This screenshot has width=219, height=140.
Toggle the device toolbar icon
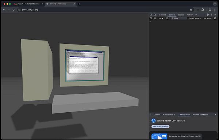tap(155, 15)
